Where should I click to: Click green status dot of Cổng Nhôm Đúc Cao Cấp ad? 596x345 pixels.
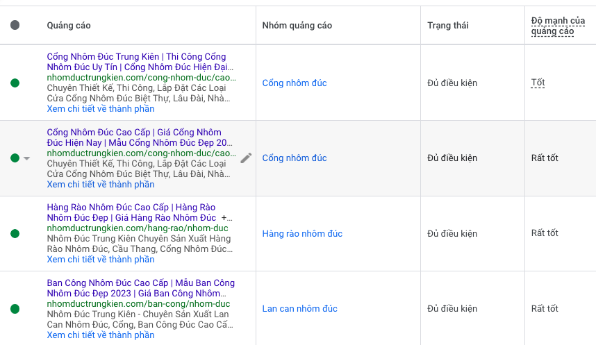[15, 158]
